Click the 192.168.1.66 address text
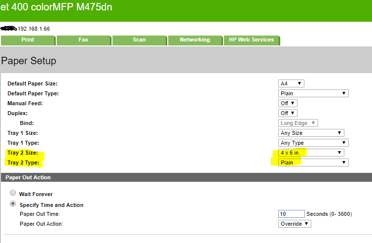The width and height of the screenshot is (372, 243). click(x=34, y=29)
